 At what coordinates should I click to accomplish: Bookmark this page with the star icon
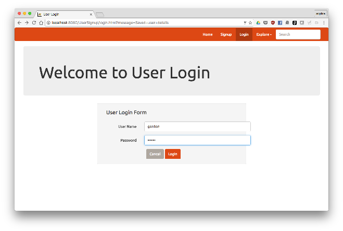point(250,23)
